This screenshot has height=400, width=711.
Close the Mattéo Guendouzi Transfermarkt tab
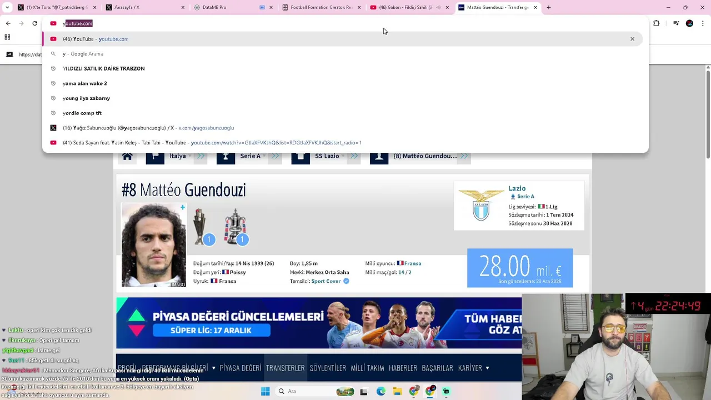pos(535,7)
